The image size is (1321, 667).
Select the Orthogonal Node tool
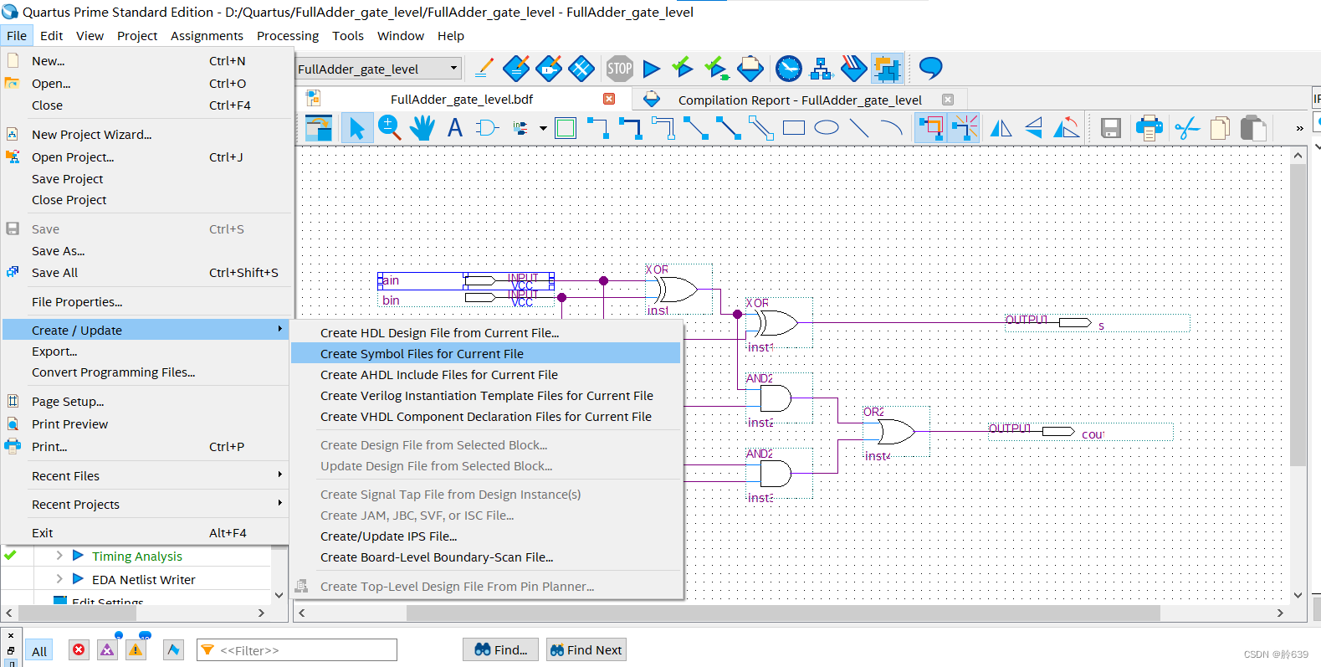click(598, 128)
